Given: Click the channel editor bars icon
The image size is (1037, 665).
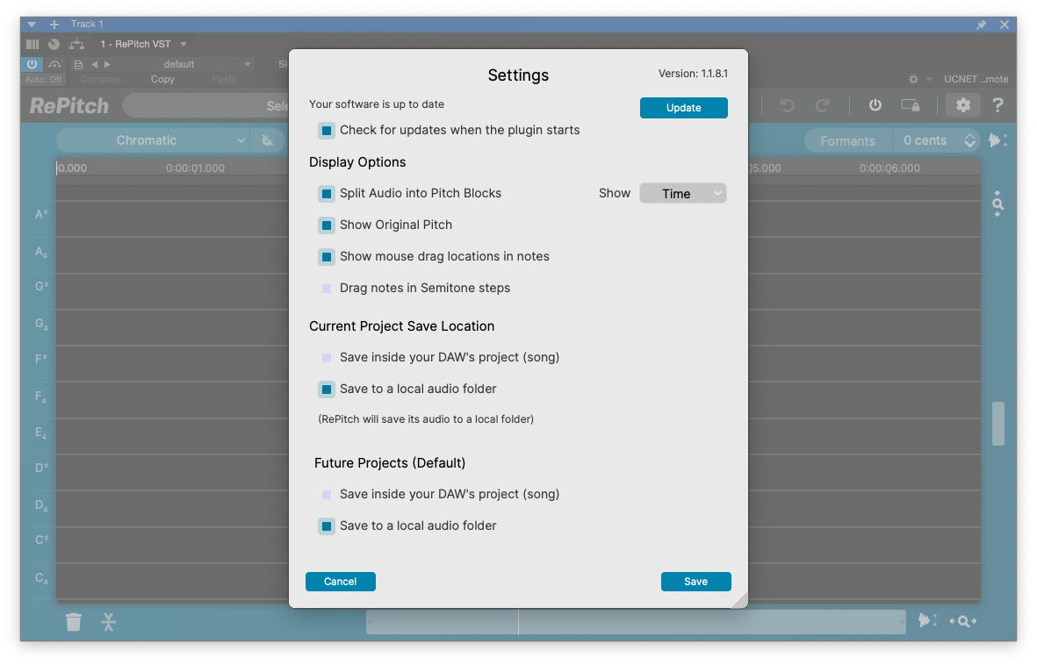Looking at the screenshot, I should click(32, 44).
